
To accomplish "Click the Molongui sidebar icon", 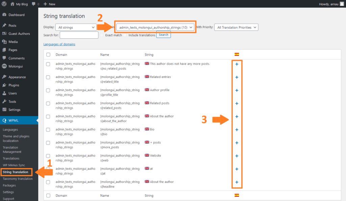I will coord(4,66).
